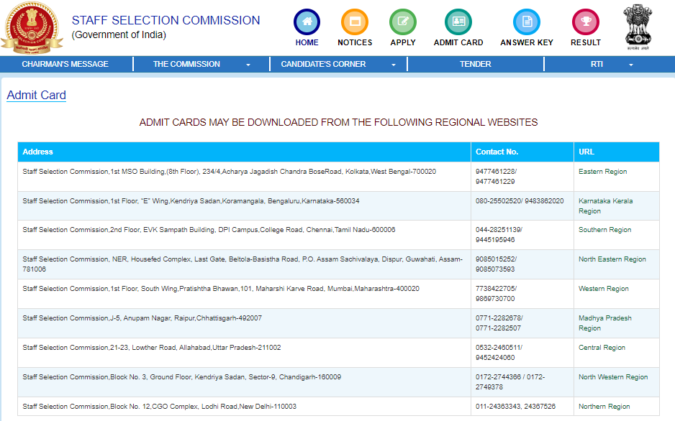Open the Eastern Region link
The image size is (675, 421).
(603, 172)
